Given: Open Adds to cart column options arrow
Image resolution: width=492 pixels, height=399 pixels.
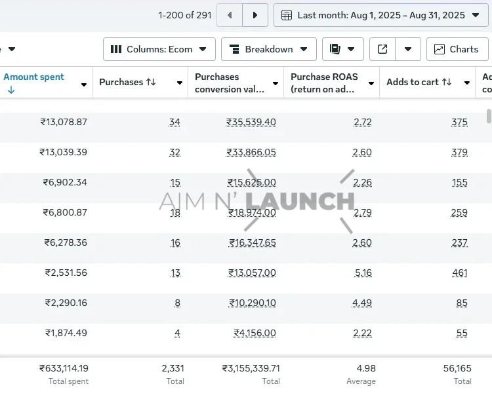Looking at the screenshot, I should 467,83.
